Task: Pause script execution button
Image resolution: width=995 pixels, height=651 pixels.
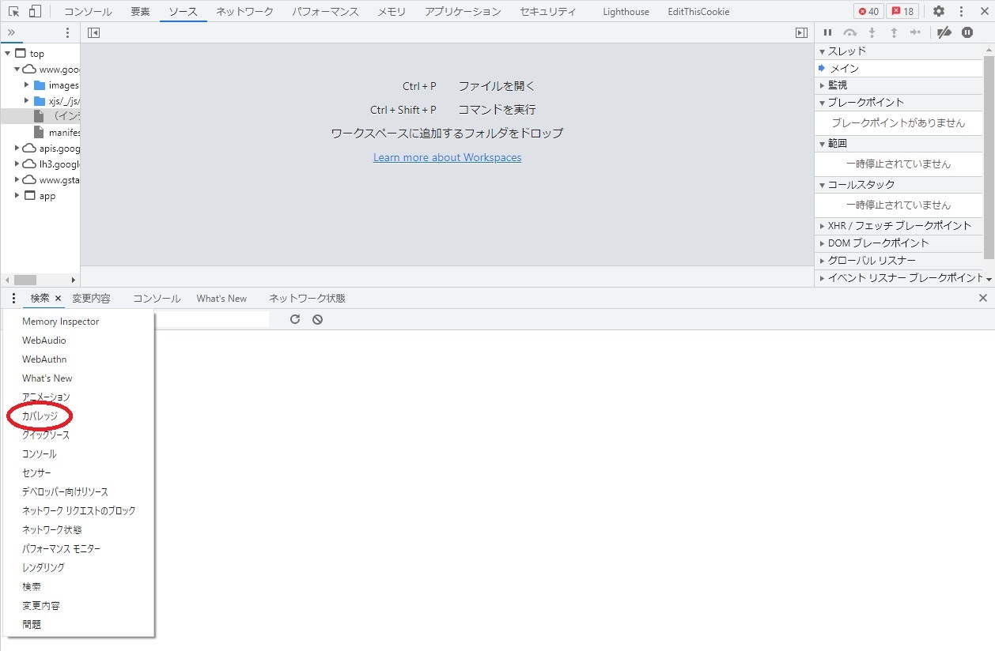Action: [x=827, y=32]
